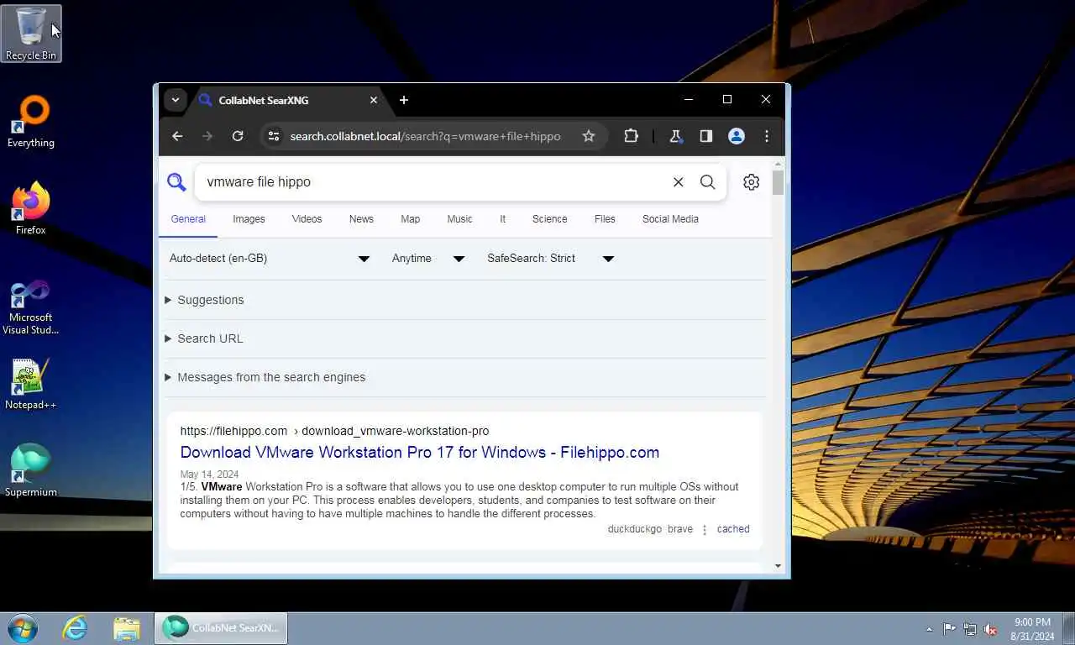This screenshot has width=1075, height=645.
Task: Open the Anytime time range dropdown
Action: [428, 259]
